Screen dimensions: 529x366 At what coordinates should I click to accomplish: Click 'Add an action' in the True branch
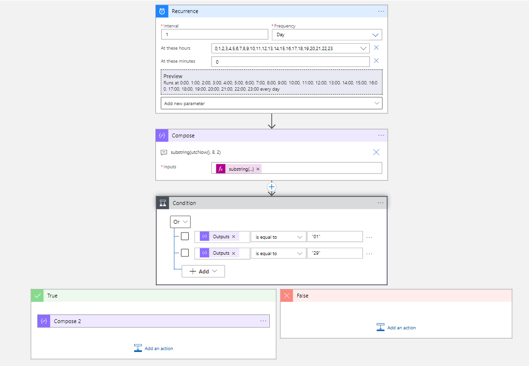pos(153,348)
